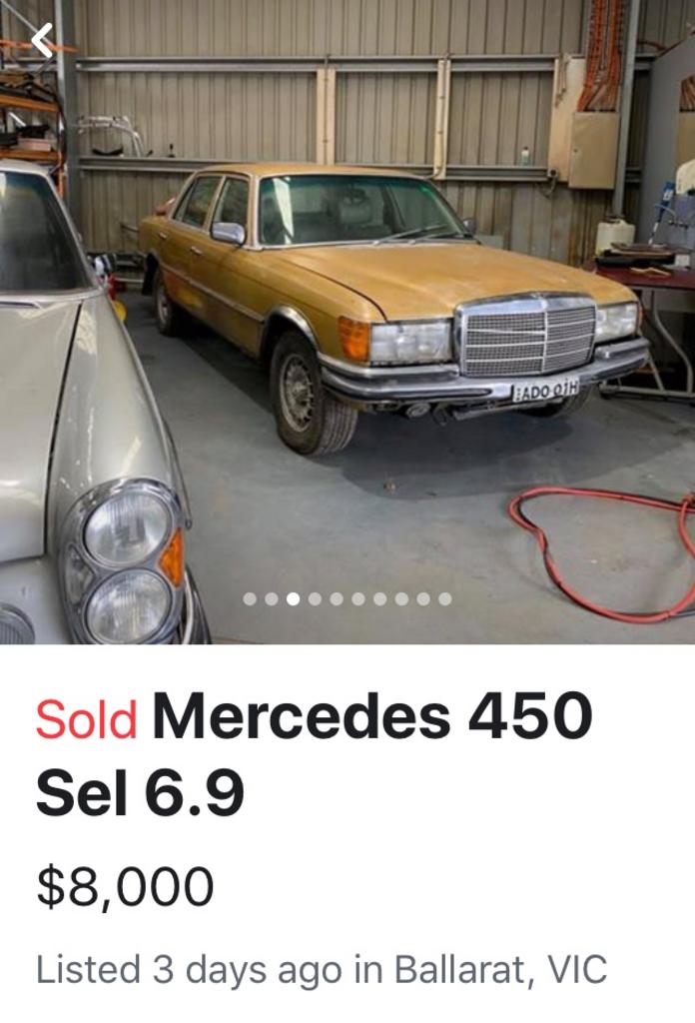Switch to the fifth carousel dot
Viewport: 695px width, 1023px height.
pos(337,599)
